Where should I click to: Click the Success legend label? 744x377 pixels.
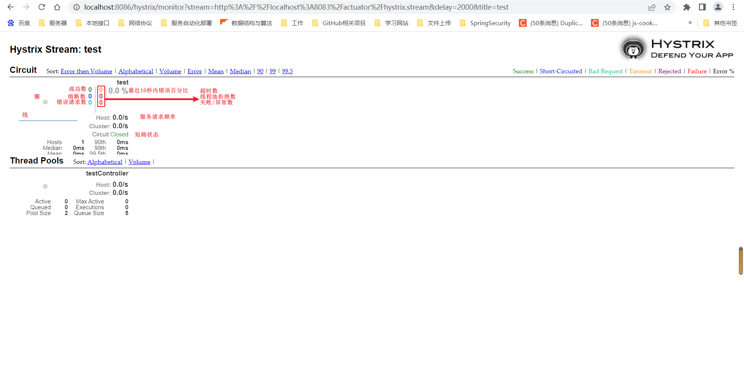coord(523,71)
